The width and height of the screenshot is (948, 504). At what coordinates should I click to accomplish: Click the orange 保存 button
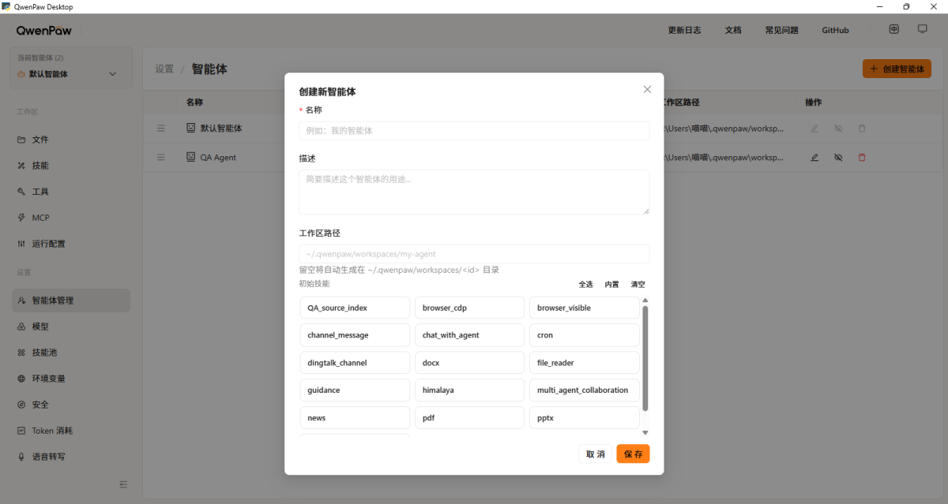633,454
